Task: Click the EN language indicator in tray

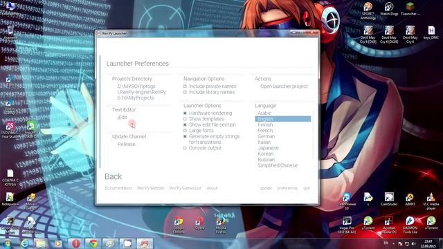Action: pyautogui.click(x=386, y=243)
